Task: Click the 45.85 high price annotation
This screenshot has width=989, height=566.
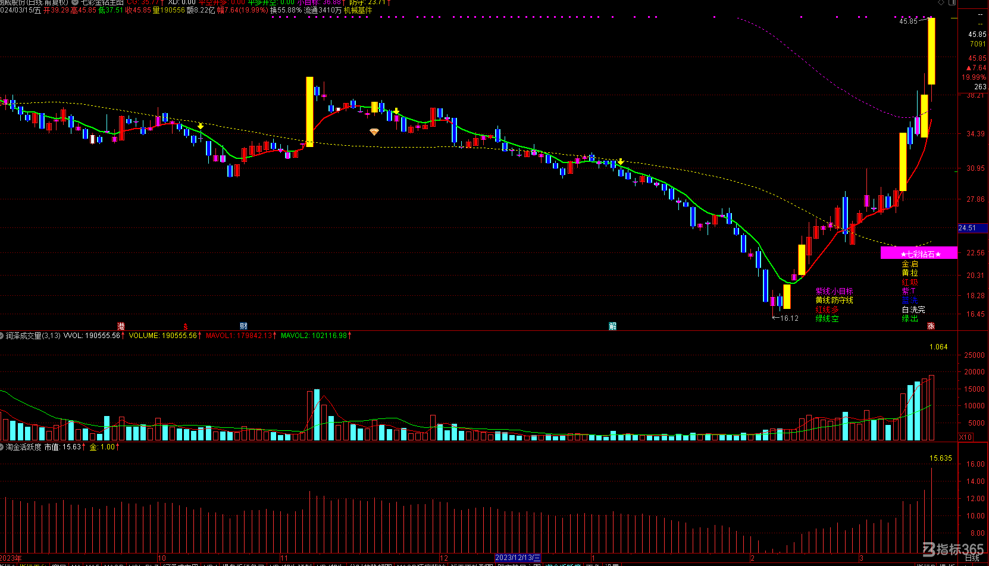Action: click(908, 21)
